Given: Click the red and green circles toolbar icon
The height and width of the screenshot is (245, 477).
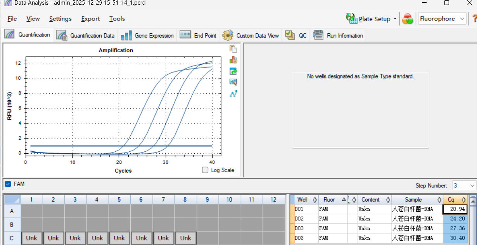Looking at the screenshot, I should 408,19.
